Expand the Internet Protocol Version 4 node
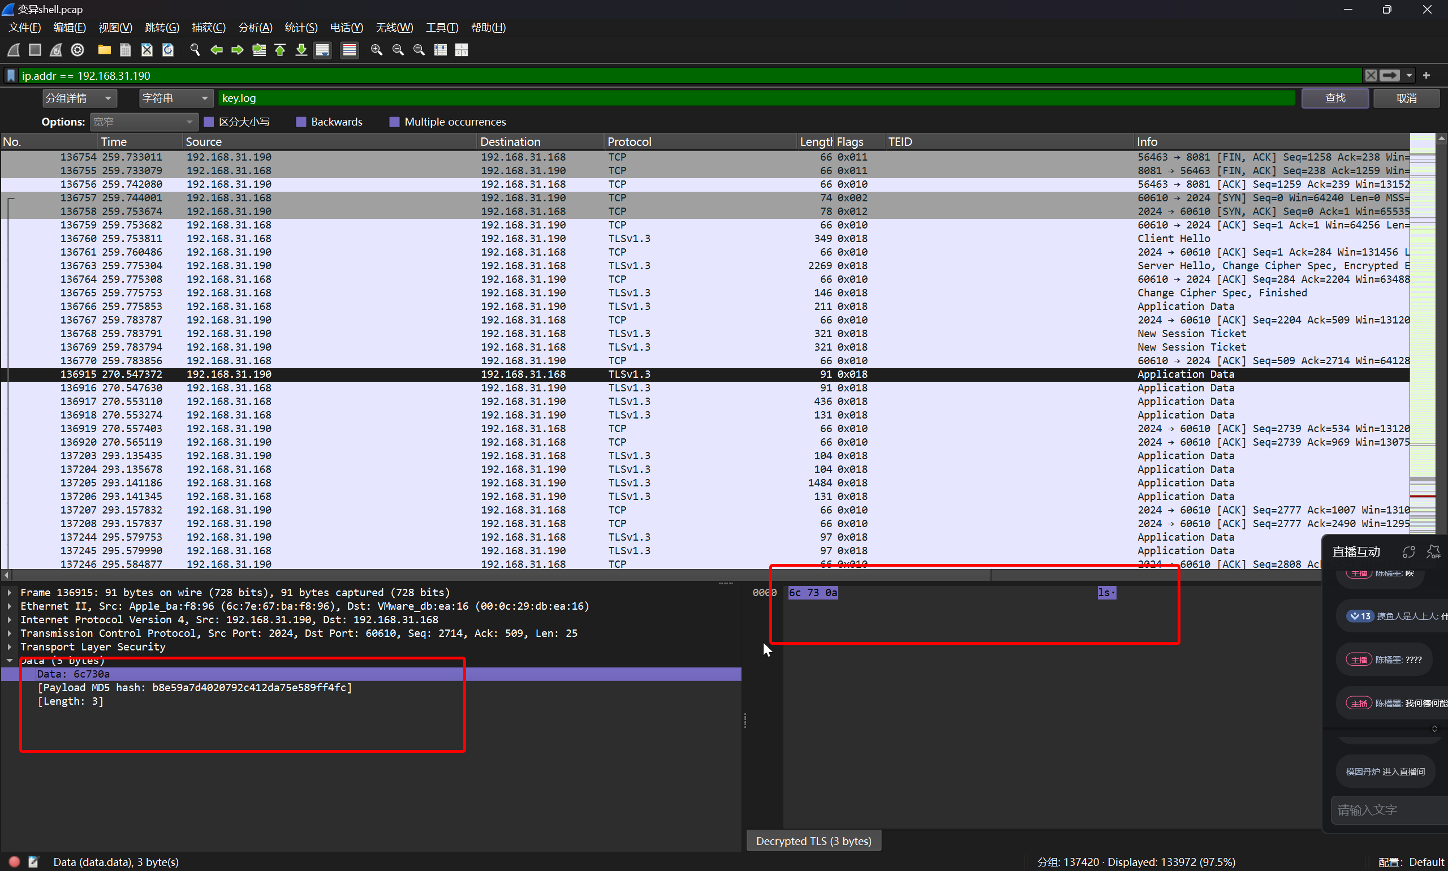Viewport: 1448px width, 871px height. coord(10,620)
